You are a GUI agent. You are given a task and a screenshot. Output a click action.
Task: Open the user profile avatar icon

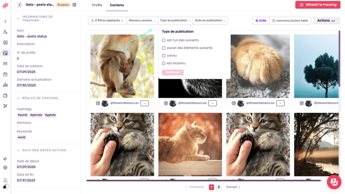(x=6, y=180)
